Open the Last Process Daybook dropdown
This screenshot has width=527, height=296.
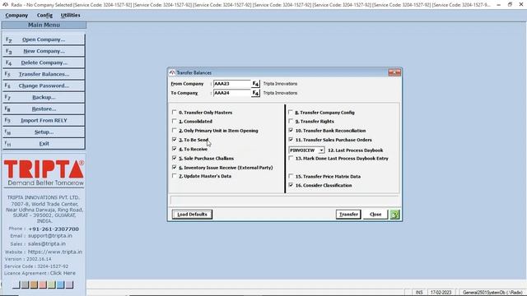click(321, 150)
